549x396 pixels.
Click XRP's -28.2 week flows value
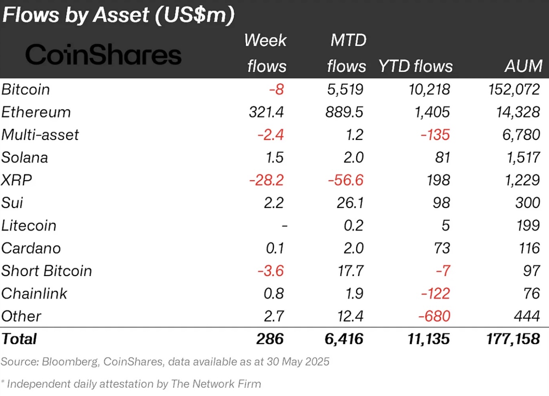click(266, 180)
